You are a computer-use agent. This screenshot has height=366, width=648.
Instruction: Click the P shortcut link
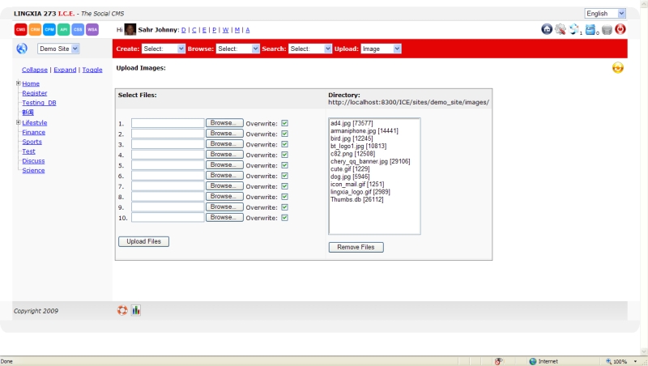(x=214, y=30)
